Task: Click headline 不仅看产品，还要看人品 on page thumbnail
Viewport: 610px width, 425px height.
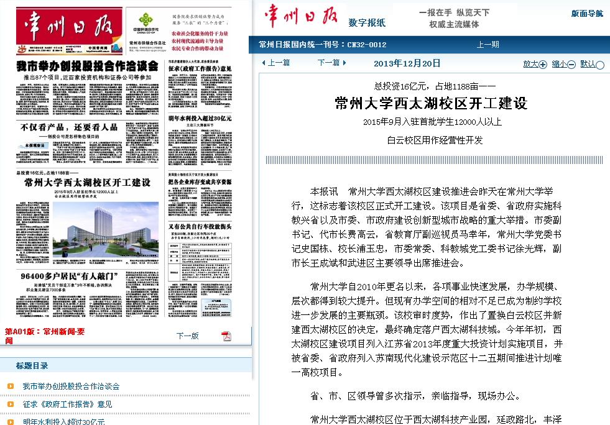Action: pyautogui.click(x=69, y=127)
